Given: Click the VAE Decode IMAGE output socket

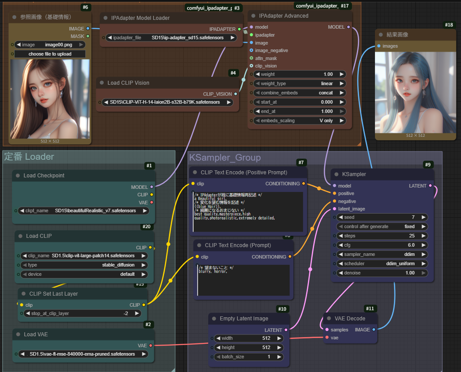Looking at the screenshot, I should coord(374,330).
